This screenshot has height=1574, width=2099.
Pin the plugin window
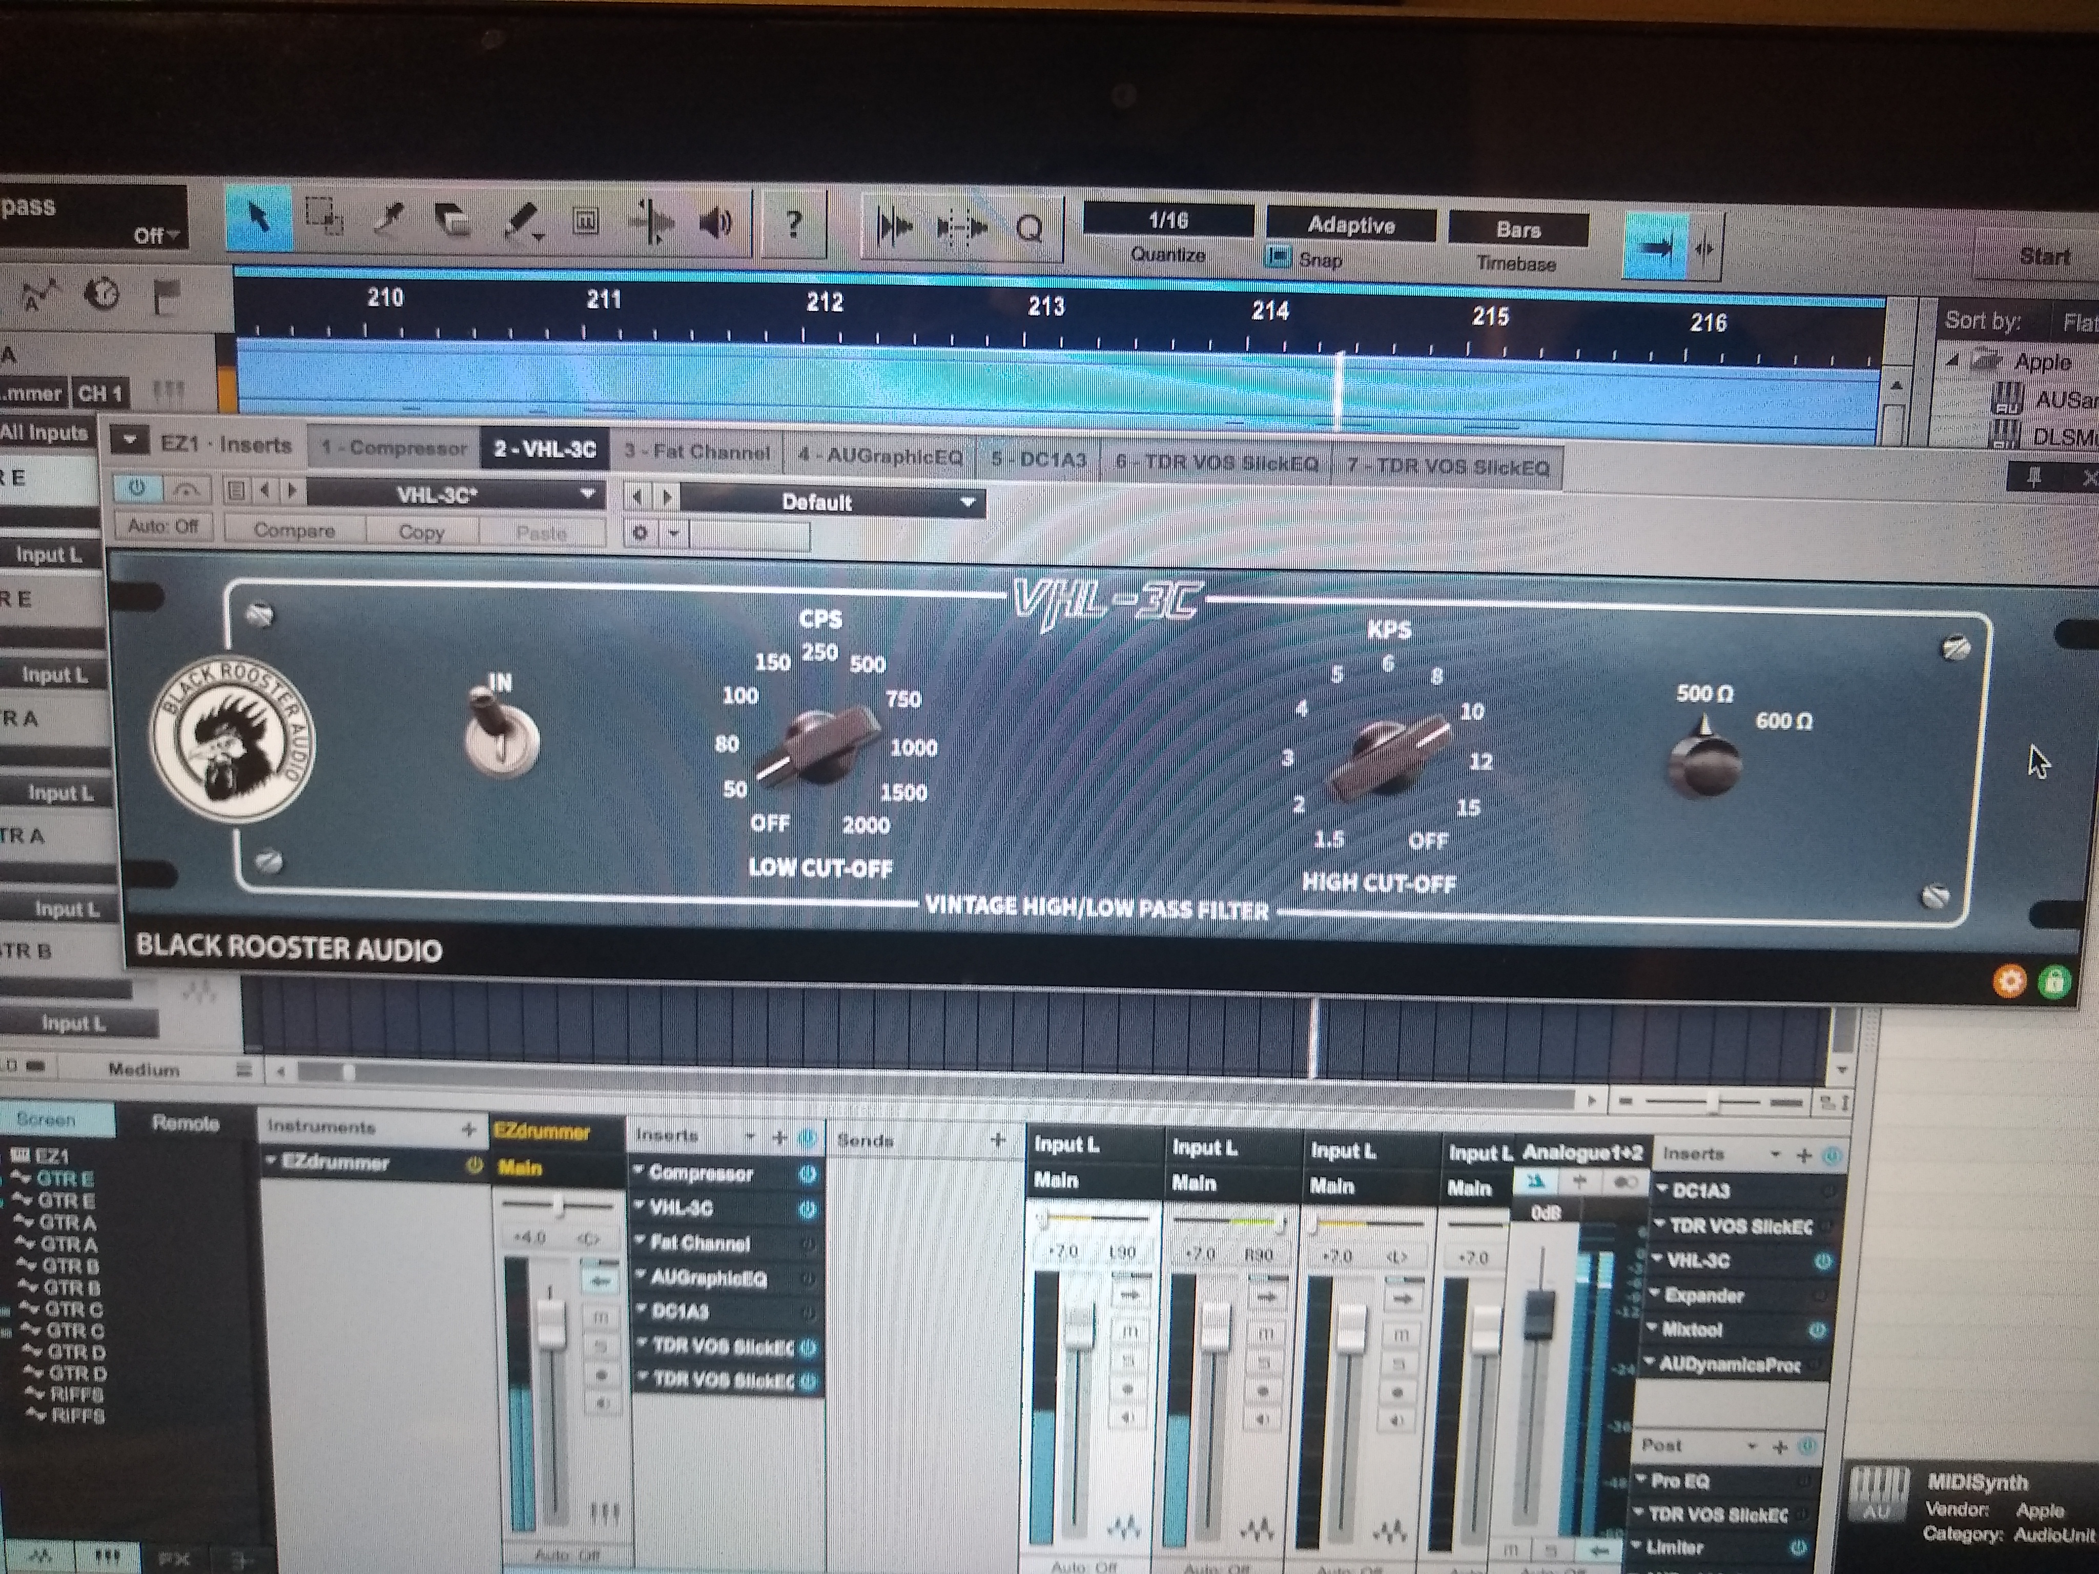click(2033, 477)
